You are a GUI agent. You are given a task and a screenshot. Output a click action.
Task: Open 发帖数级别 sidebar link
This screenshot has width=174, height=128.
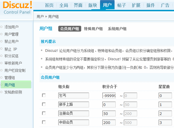pyautogui.click(x=13, y=92)
